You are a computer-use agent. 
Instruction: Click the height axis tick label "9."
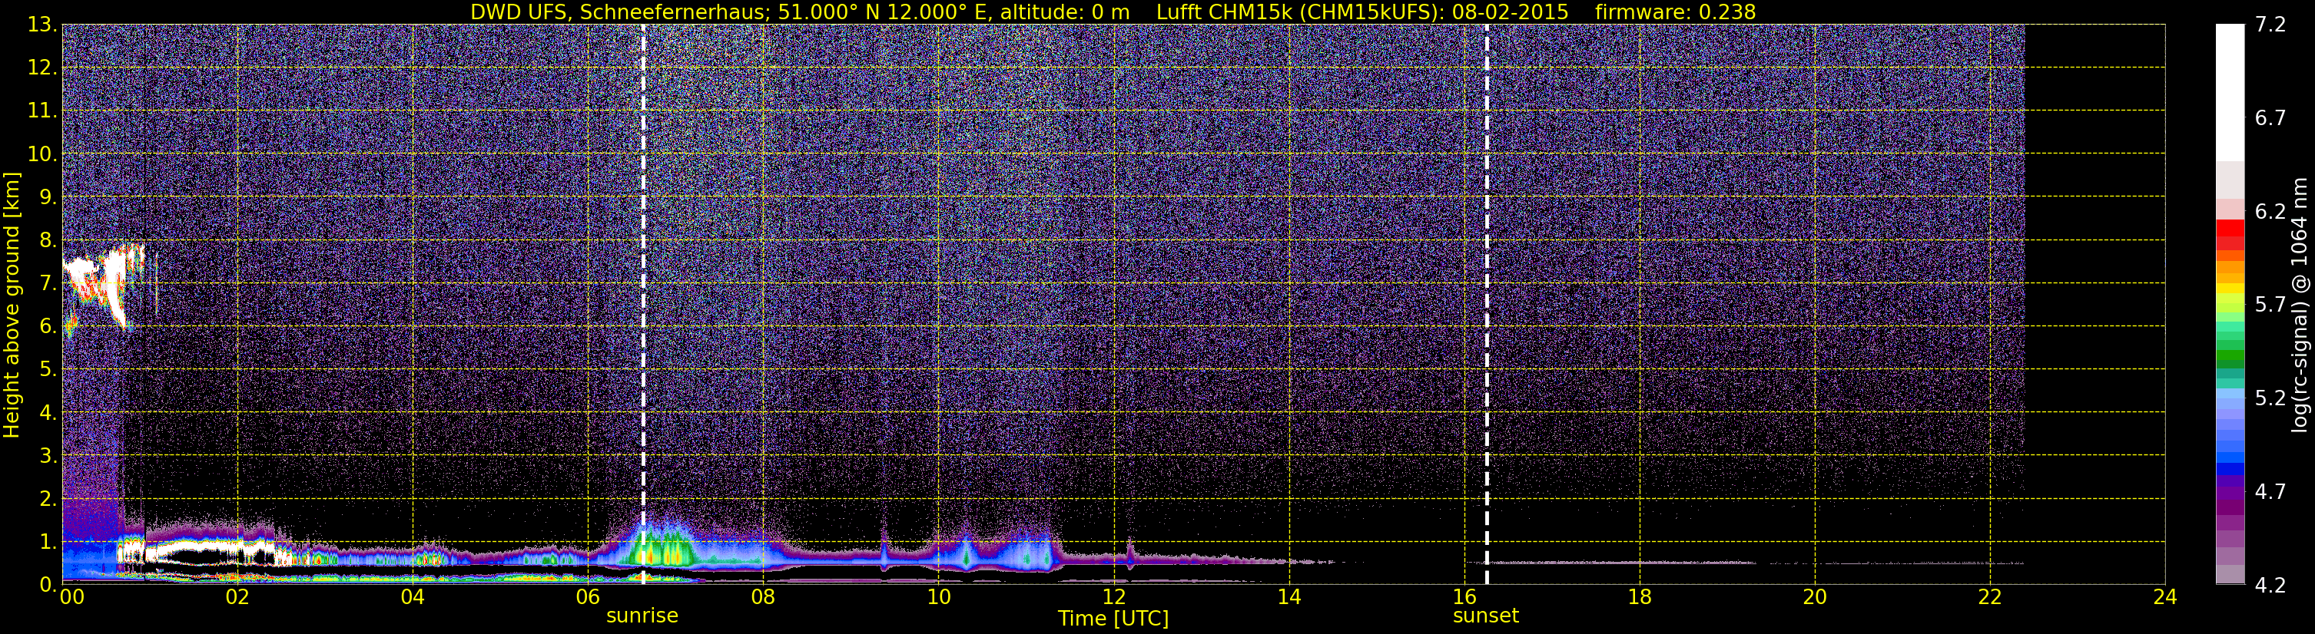pyautogui.click(x=48, y=196)
